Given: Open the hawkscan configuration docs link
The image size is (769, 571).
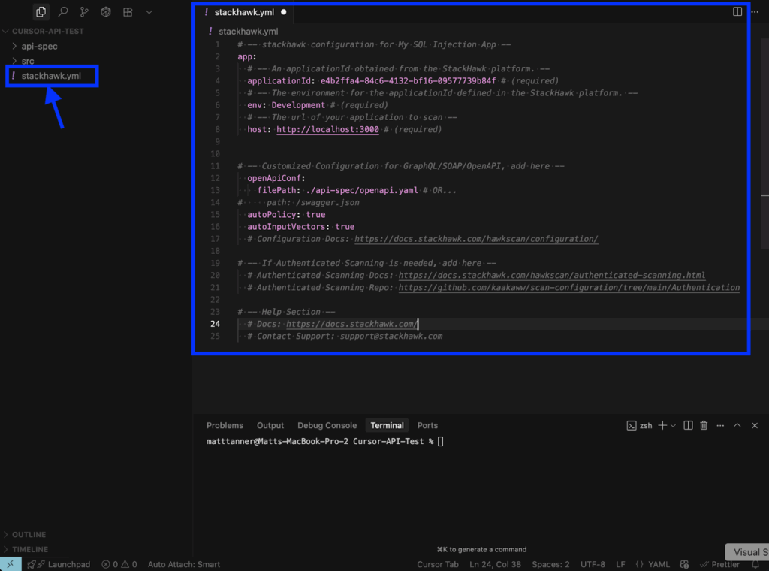Looking at the screenshot, I should [476, 239].
